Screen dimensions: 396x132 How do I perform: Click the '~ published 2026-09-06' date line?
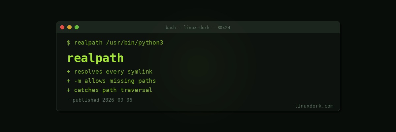click(99, 100)
